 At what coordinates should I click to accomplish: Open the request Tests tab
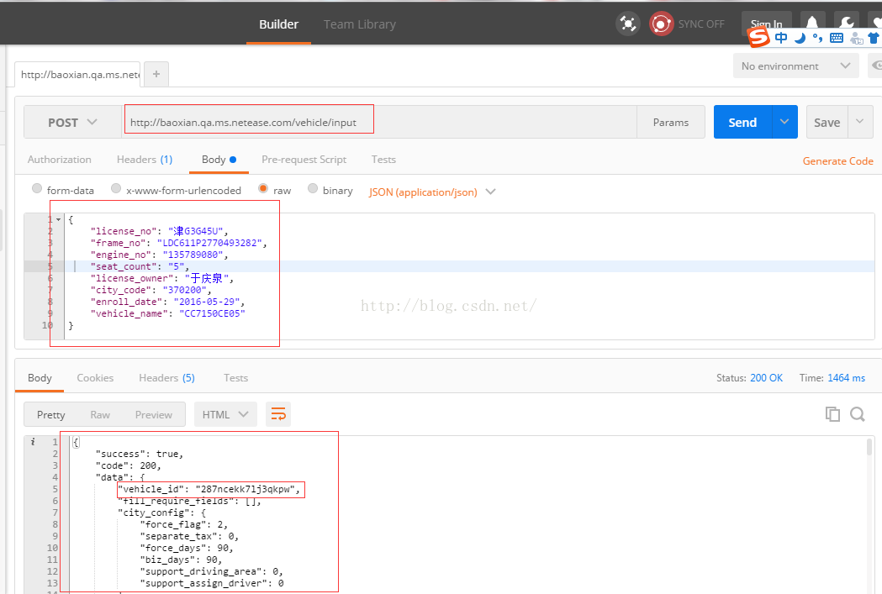[x=383, y=160]
